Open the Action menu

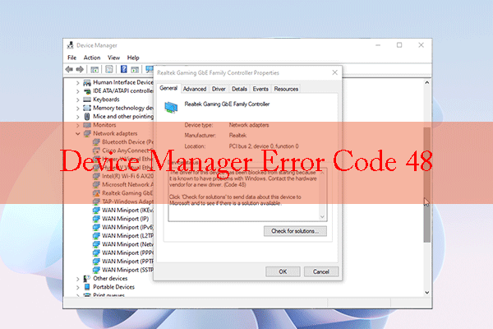92,58
